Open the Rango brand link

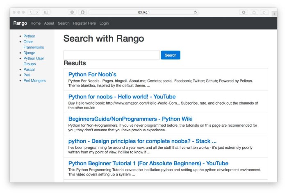pos(20,23)
